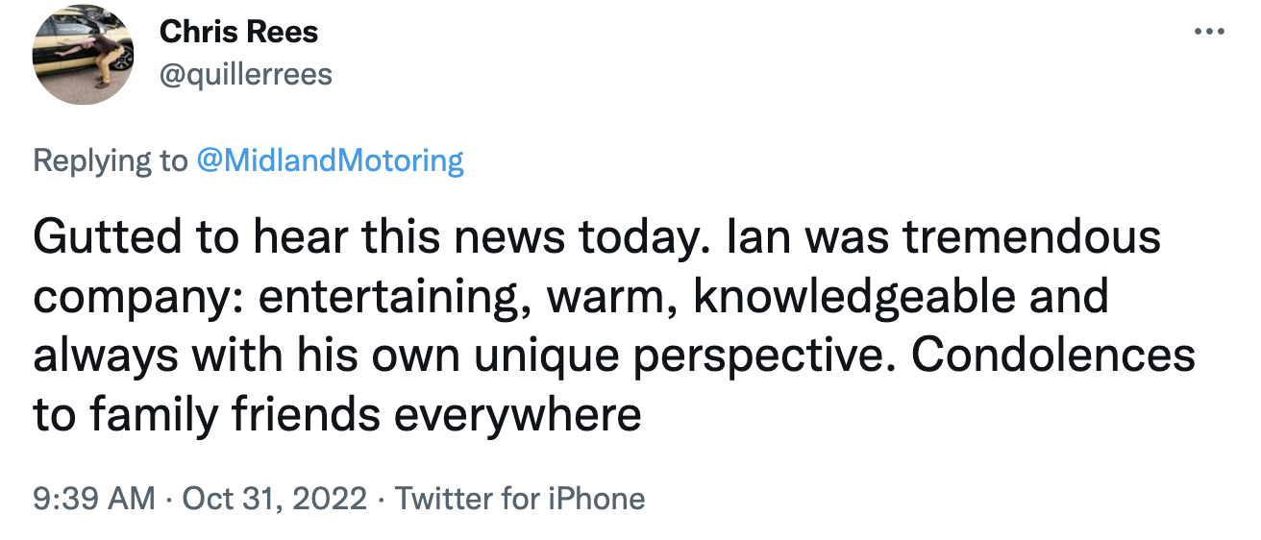
Task: Open the @MidlandMotoring mention link
Action: pos(330,160)
